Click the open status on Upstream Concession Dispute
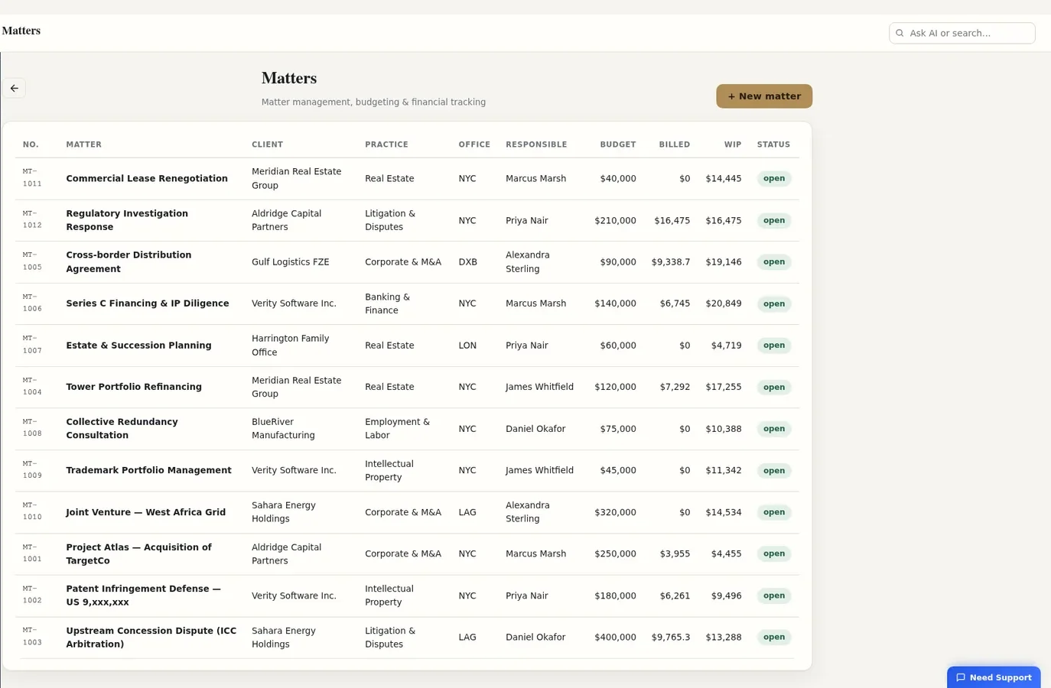The width and height of the screenshot is (1051, 688). [x=774, y=637]
